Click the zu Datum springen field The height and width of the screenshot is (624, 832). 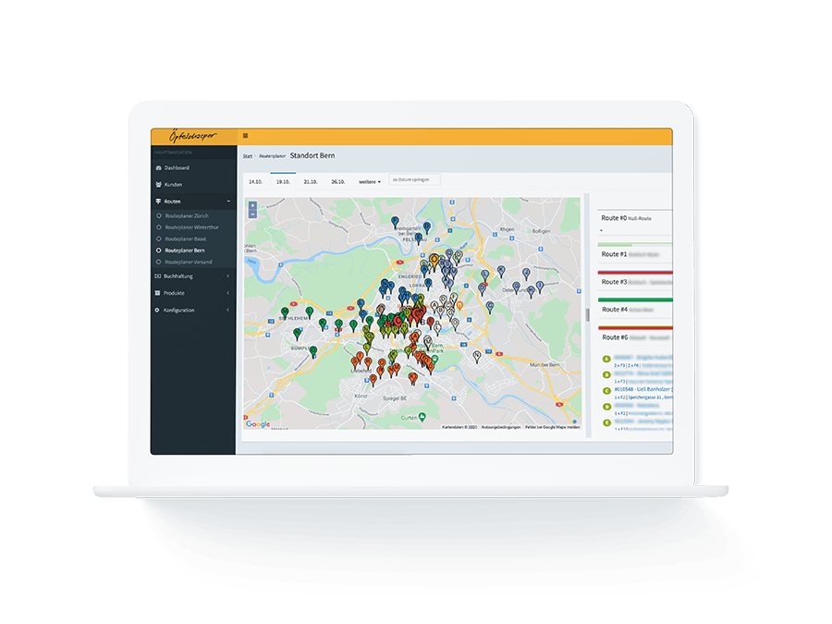click(414, 179)
